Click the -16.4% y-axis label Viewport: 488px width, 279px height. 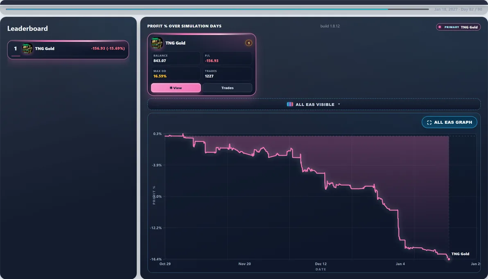[156, 259]
